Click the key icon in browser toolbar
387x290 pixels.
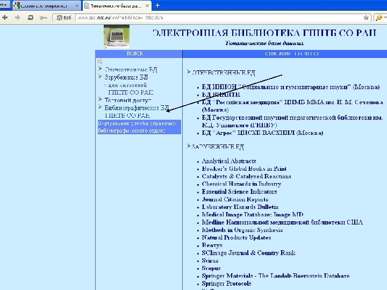[43, 18]
